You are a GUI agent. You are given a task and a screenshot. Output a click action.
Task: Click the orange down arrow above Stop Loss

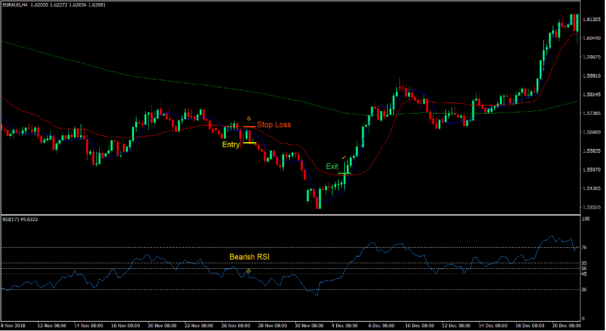(248, 118)
